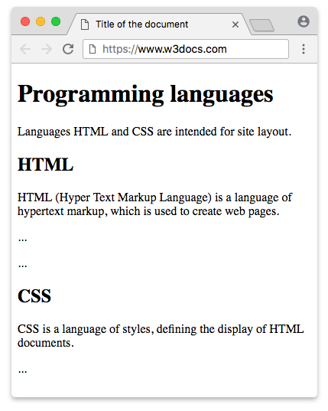Click the green maximize window button

click(56, 21)
